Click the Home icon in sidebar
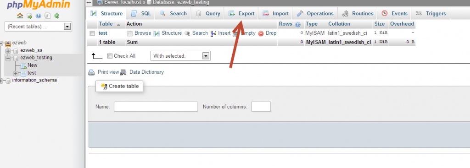 [x=20, y=16]
